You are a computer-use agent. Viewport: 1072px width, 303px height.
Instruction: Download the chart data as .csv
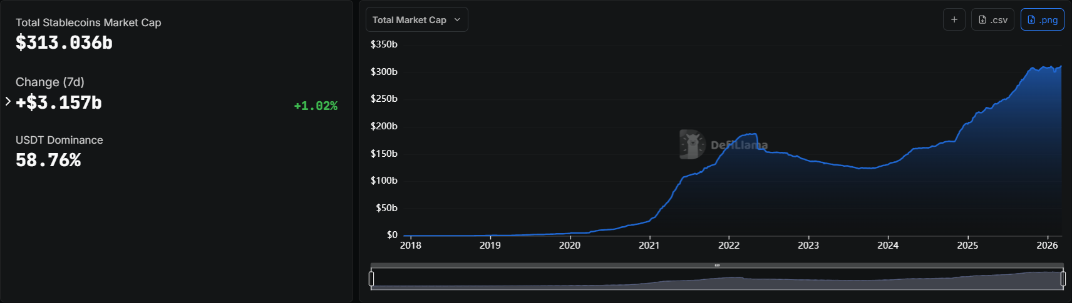pyautogui.click(x=992, y=20)
